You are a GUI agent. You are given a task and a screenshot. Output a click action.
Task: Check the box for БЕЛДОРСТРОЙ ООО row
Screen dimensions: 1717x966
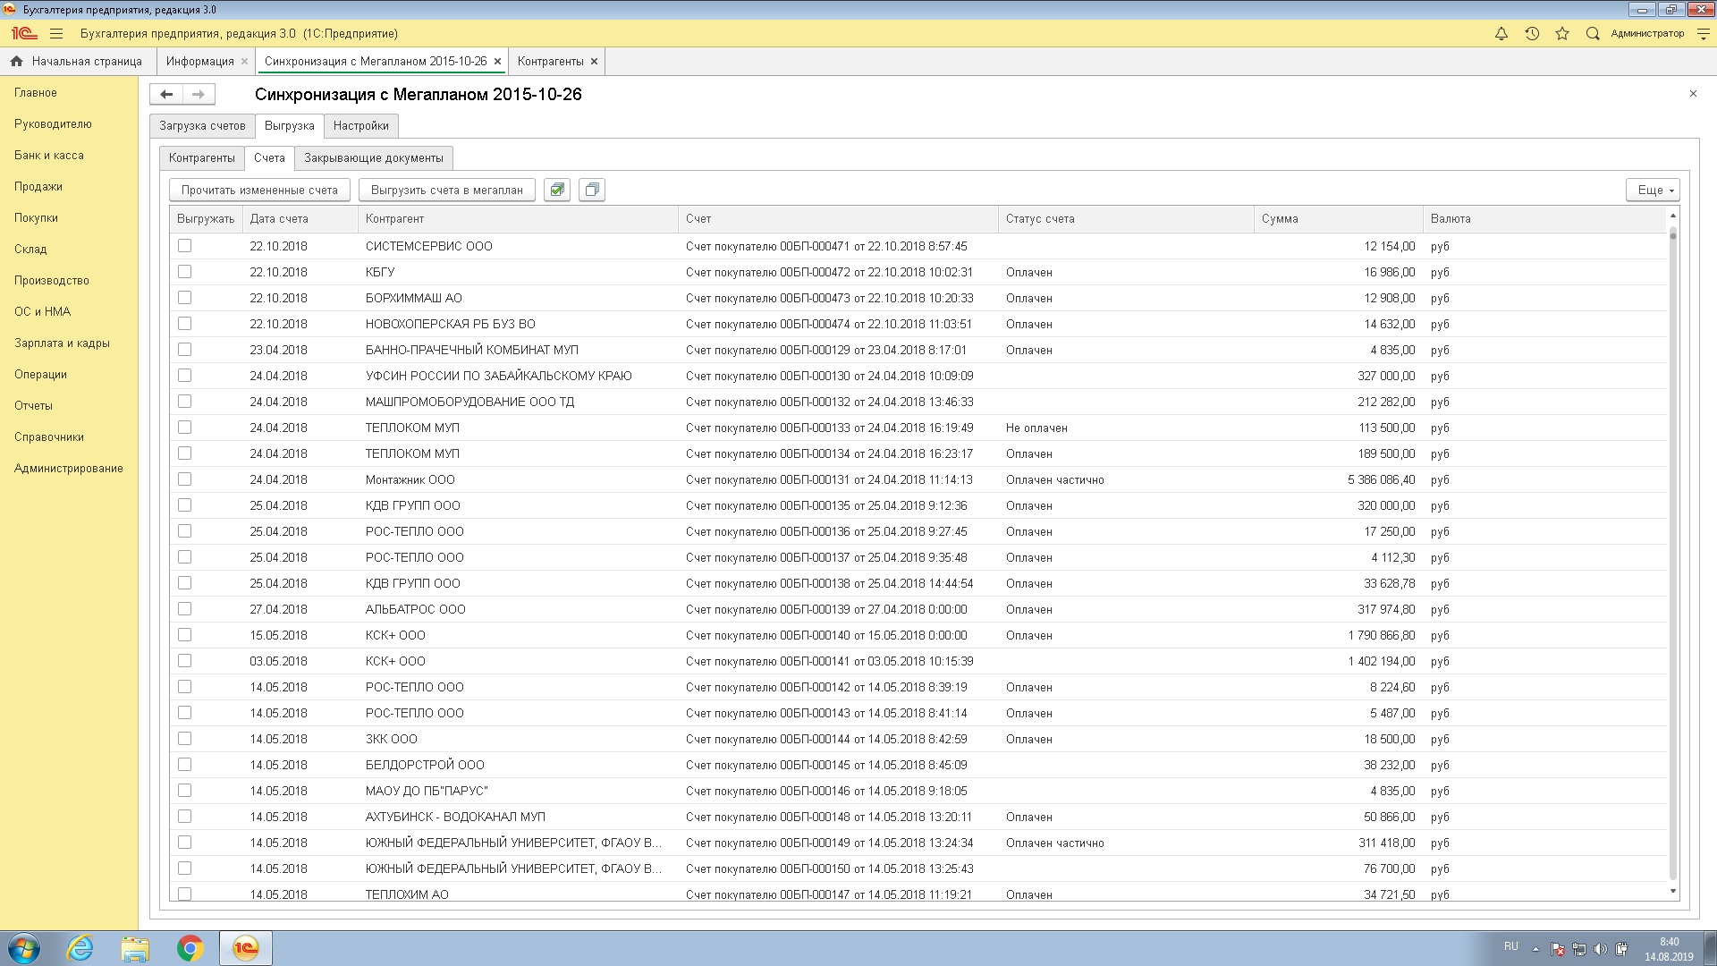point(184,765)
